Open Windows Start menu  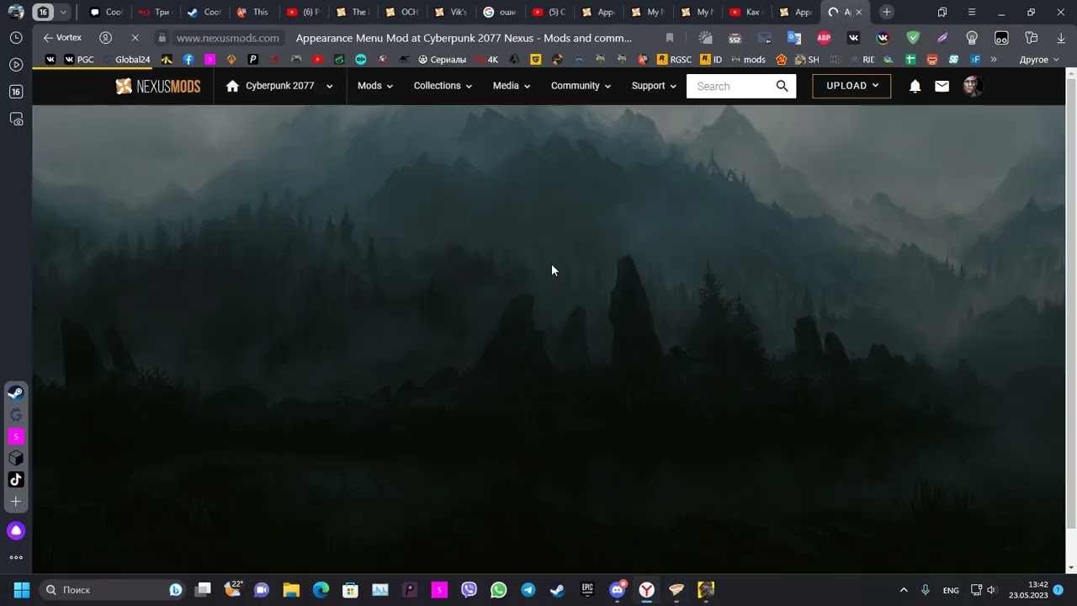21,590
